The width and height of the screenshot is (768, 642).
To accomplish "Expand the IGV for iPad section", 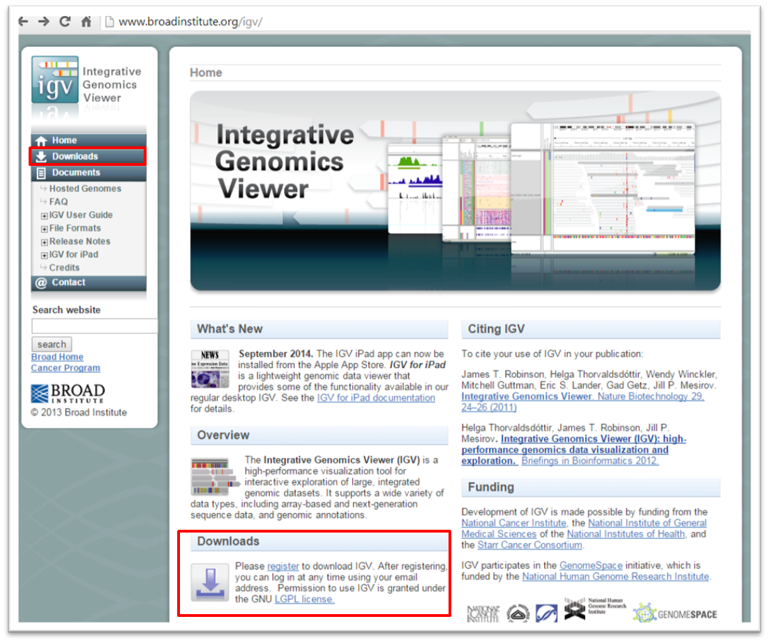I will click(44, 256).
